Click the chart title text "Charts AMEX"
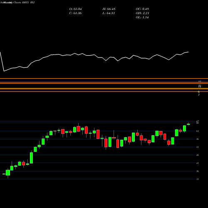The width and height of the screenshot is (208, 208). click(x=21, y=2)
